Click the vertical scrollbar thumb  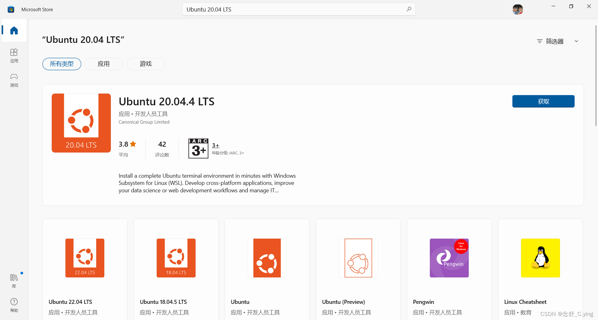[x=596, y=75]
